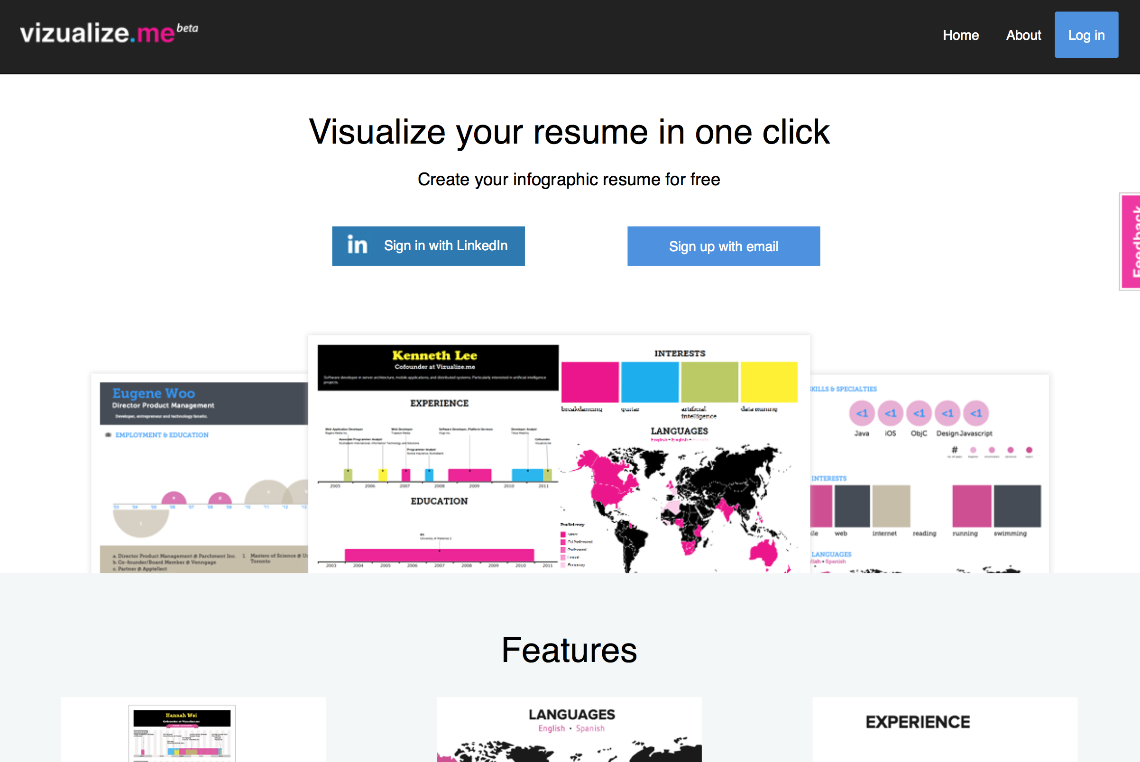Image resolution: width=1140 pixels, height=762 pixels.
Task: Click 'Visualize your resume in one click' headline
Action: [x=569, y=132]
